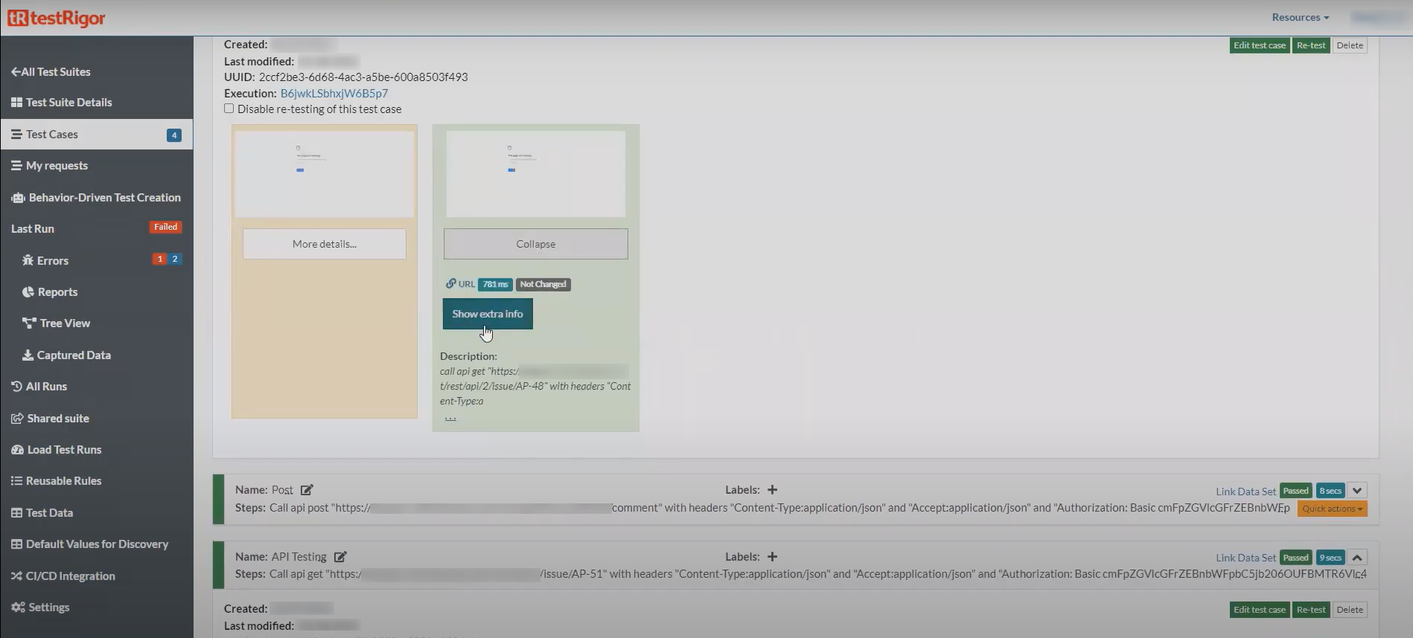1413x638 pixels.
Task: Add a label with plus icon on Post
Action: [x=772, y=490]
